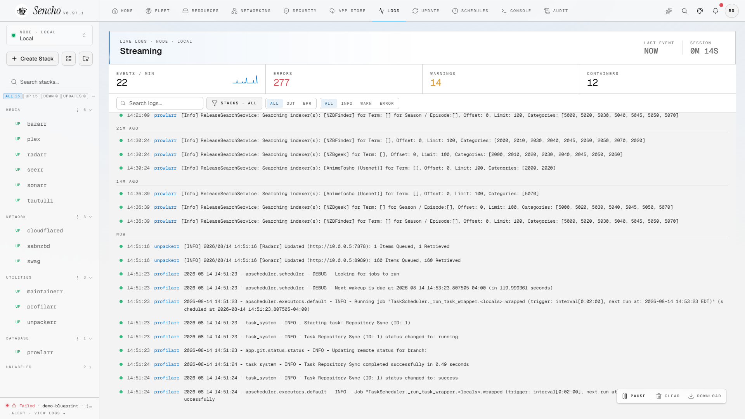This screenshot has width=745, height=419.
Task: Show only OUT stream logs
Action: pyautogui.click(x=291, y=104)
